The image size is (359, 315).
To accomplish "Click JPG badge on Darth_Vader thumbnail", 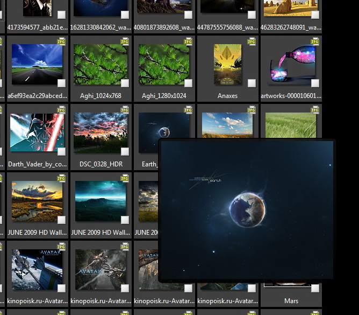I will 61,110.
